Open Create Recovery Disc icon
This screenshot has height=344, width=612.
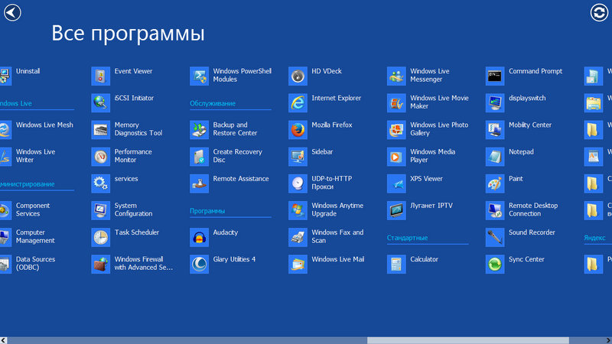click(x=200, y=157)
